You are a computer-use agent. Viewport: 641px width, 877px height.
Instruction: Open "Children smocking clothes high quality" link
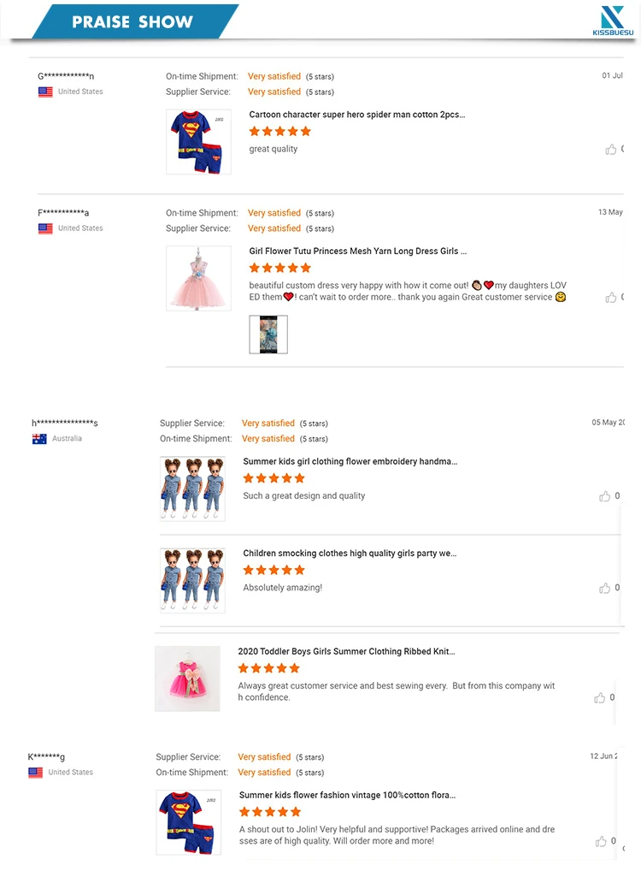[350, 554]
